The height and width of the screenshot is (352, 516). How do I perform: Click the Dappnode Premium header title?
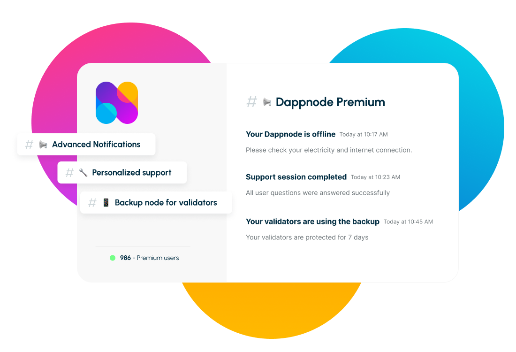(330, 102)
